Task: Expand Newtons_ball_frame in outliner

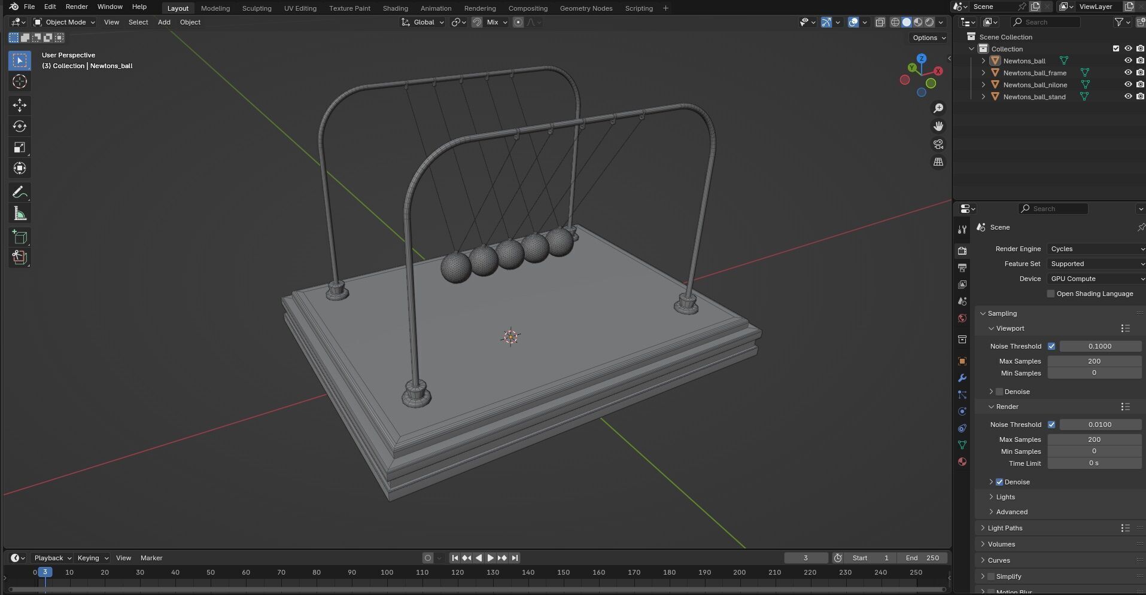Action: tap(983, 73)
